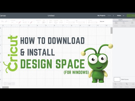Click the Redo arrow icon

click(6, 22)
